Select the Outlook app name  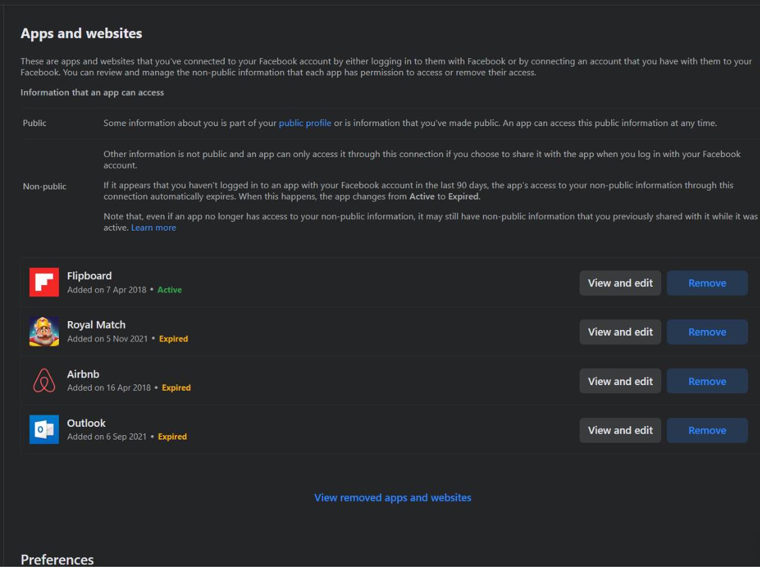[86, 422]
